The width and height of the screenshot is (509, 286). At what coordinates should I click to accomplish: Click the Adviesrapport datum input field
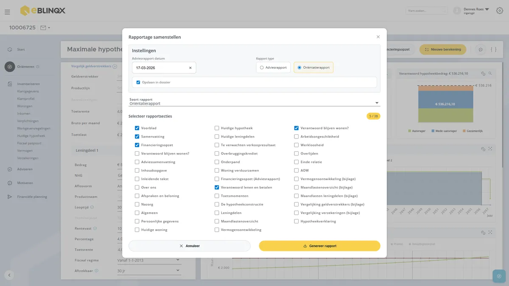pyautogui.click(x=164, y=68)
